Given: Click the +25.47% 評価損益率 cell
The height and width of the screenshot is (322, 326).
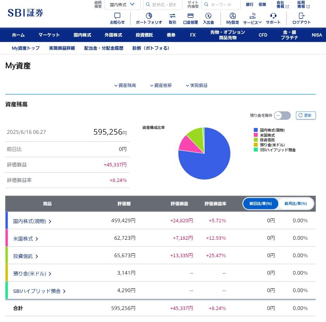Looking at the screenshot, I should (216, 256).
